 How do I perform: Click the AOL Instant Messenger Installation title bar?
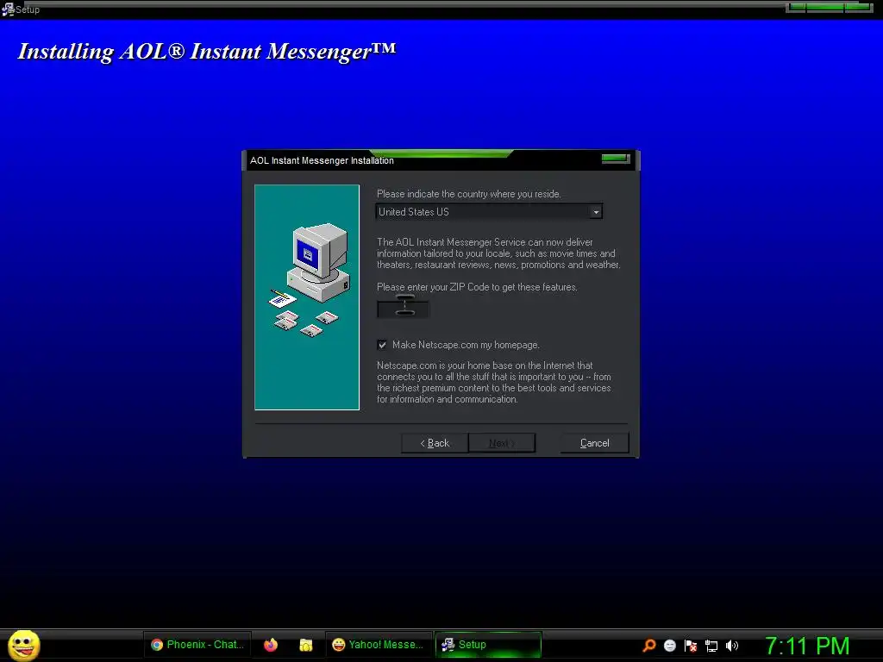tap(441, 160)
